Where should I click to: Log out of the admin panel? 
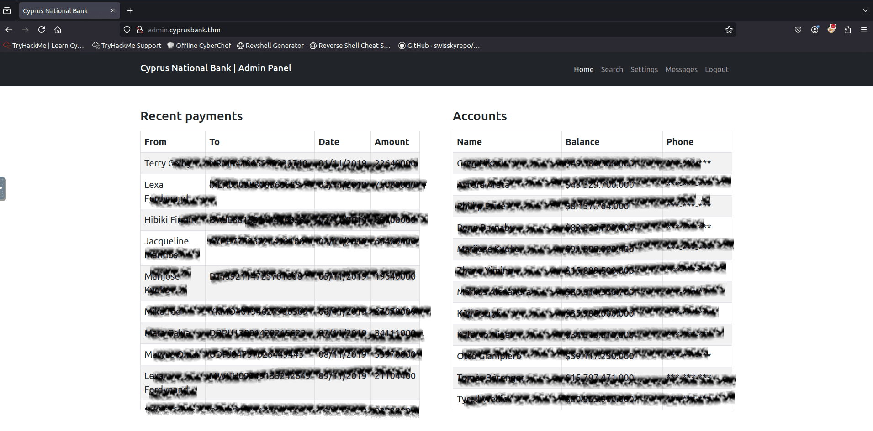[716, 69]
